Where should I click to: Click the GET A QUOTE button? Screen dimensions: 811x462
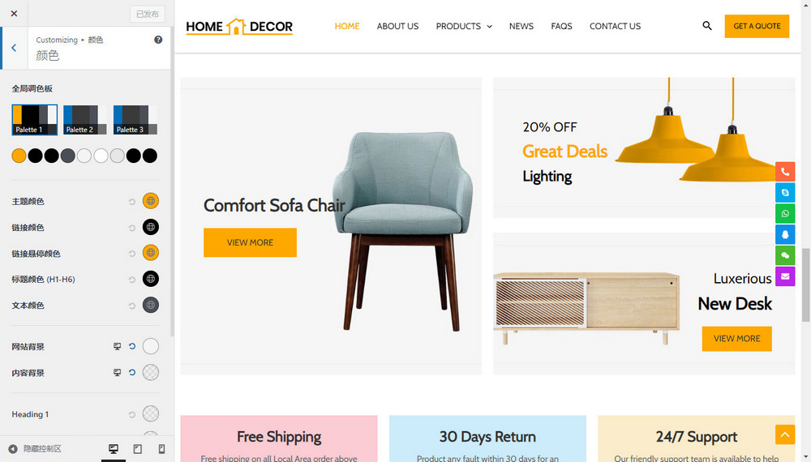click(757, 26)
